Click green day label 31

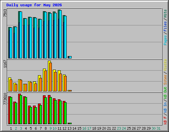coord(158,128)
